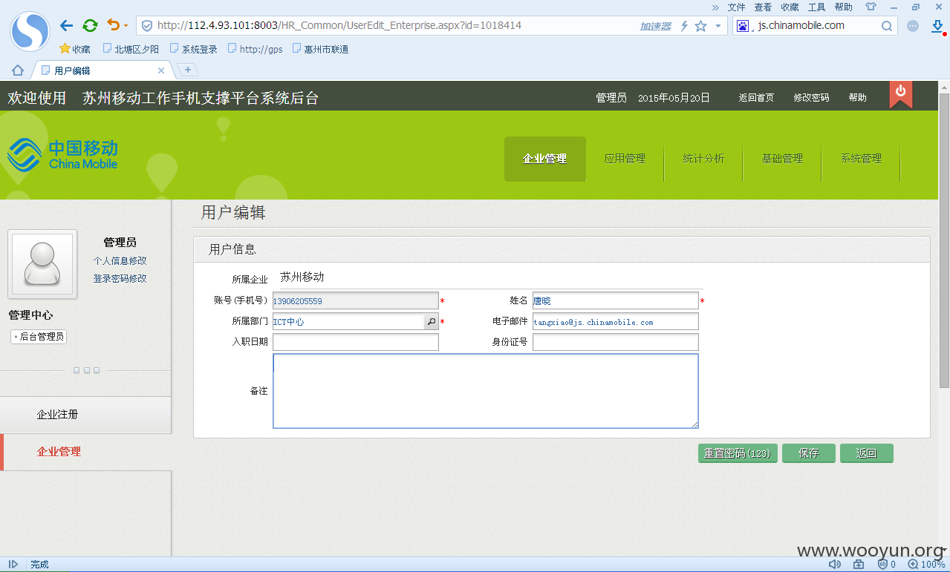Image resolution: width=950 pixels, height=572 pixels.
Task: Open the 查看 menu
Action: pyautogui.click(x=763, y=7)
